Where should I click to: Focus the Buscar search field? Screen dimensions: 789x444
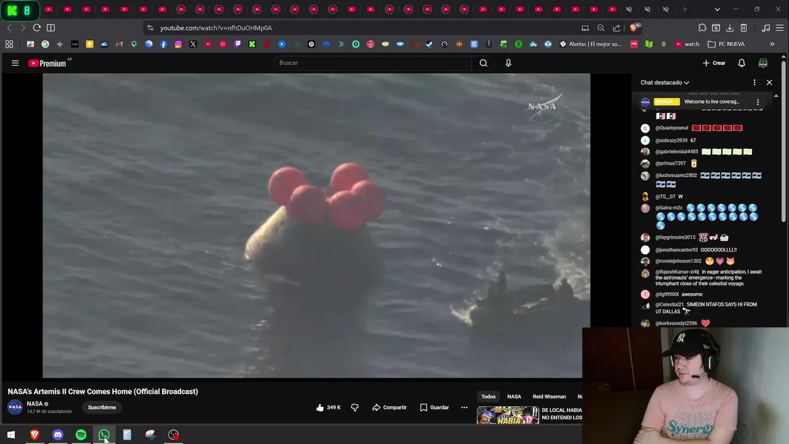click(373, 63)
